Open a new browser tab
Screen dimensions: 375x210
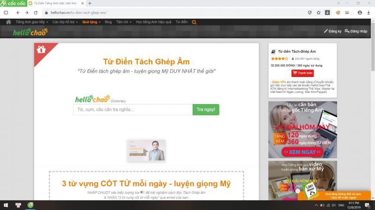[x=90, y=4]
